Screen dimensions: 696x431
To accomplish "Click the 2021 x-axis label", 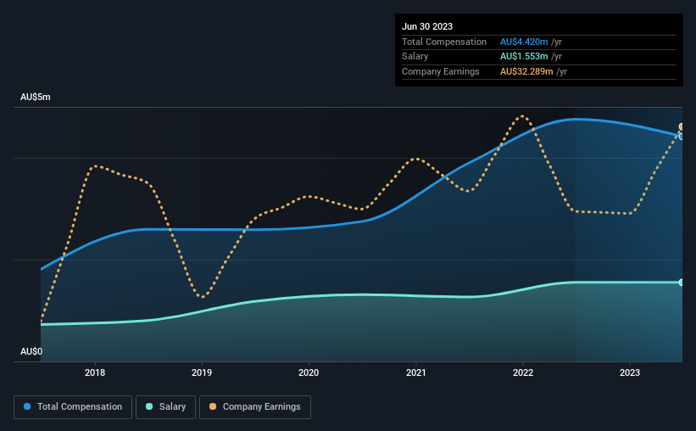I will pyautogui.click(x=416, y=372).
